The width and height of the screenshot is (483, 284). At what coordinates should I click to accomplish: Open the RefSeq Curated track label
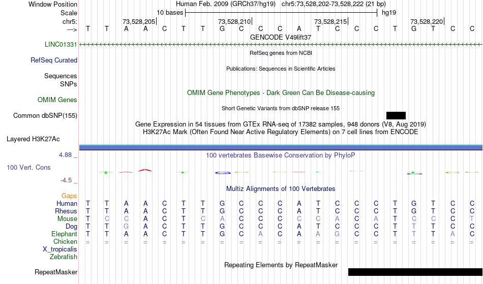tap(54, 60)
